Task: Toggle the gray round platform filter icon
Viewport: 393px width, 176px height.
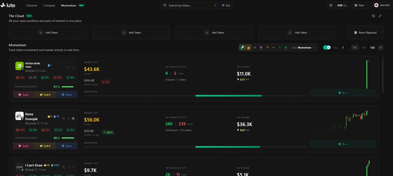Action: 255,48
